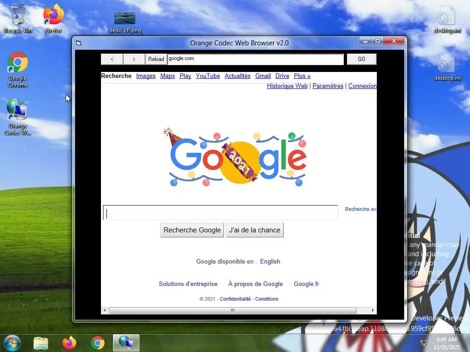
Task: Open the Google Chrome desktop shortcut
Action: 18,70
